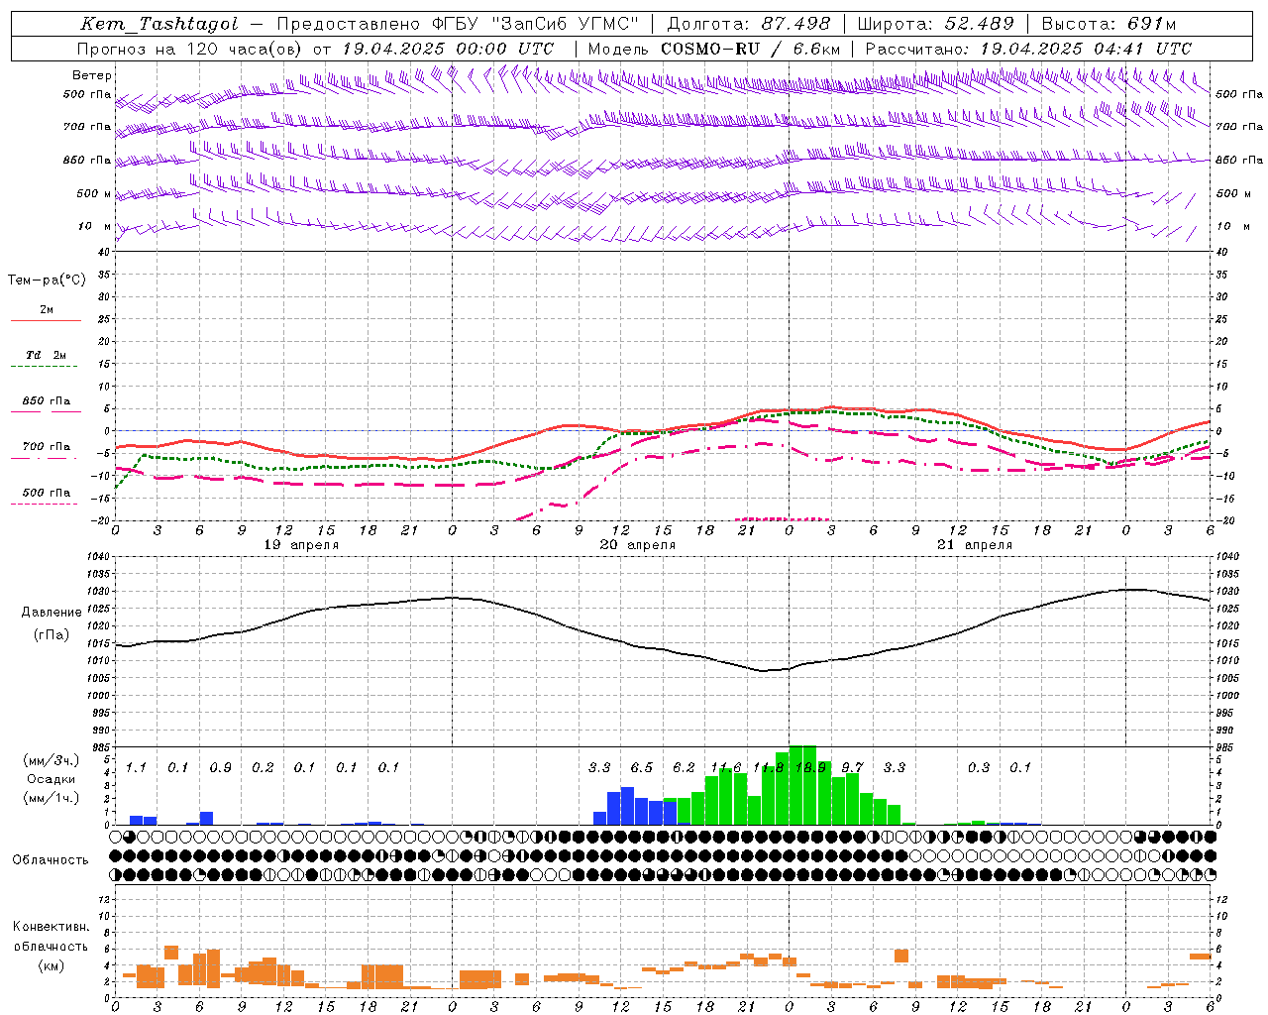Click the latitude value Широта: 52.489
This screenshot has height=1015, width=1268.
coord(936,24)
